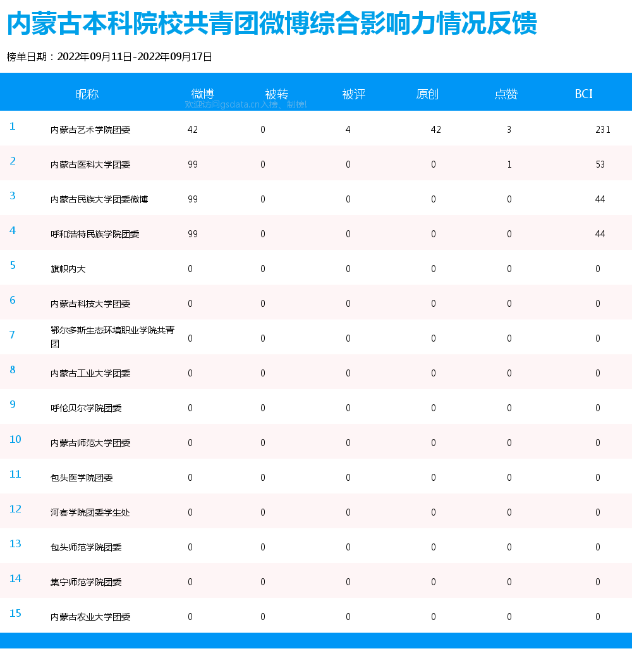Click BCI value 231
This screenshot has height=651, width=632.
603,130
